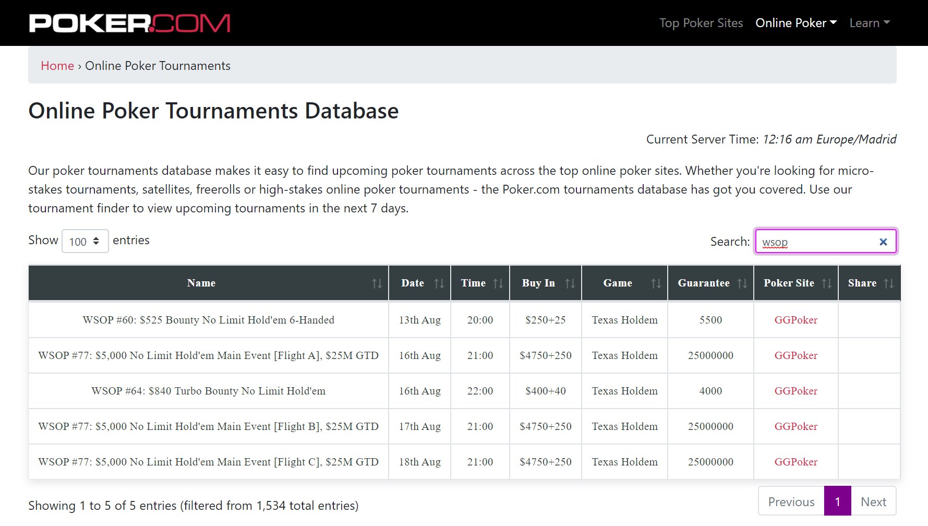The width and height of the screenshot is (928, 526).
Task: Sort by Share column arrows
Action: pyautogui.click(x=889, y=283)
